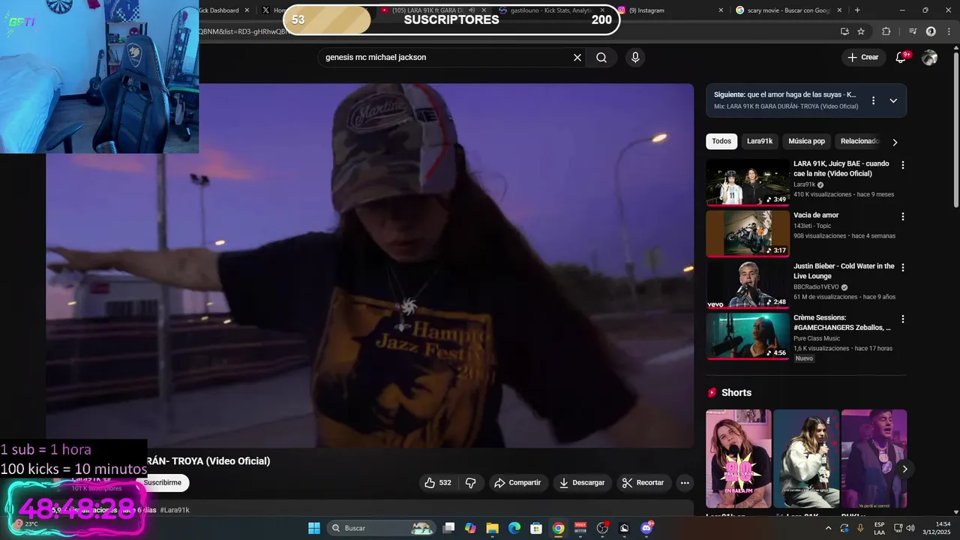Open File Explorer from the taskbar
This screenshot has width=960, height=540.
click(493, 528)
